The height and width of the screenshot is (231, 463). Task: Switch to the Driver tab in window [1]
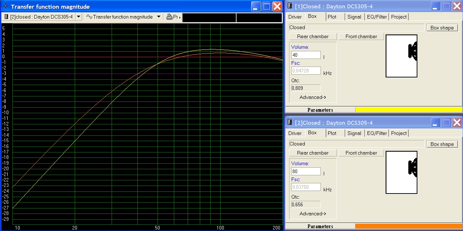point(295,17)
